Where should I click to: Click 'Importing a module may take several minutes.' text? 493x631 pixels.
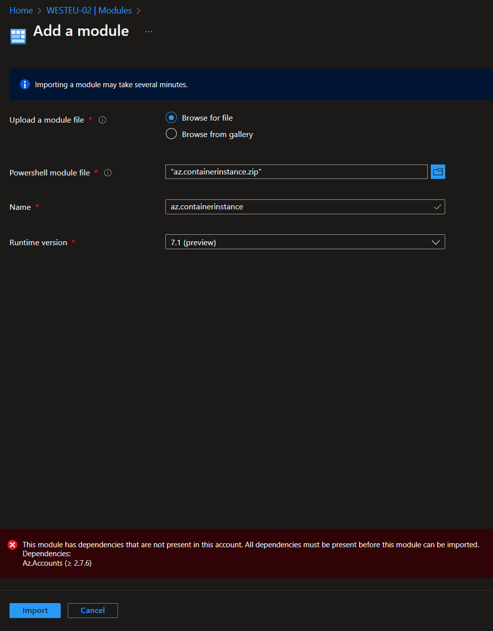click(x=111, y=85)
